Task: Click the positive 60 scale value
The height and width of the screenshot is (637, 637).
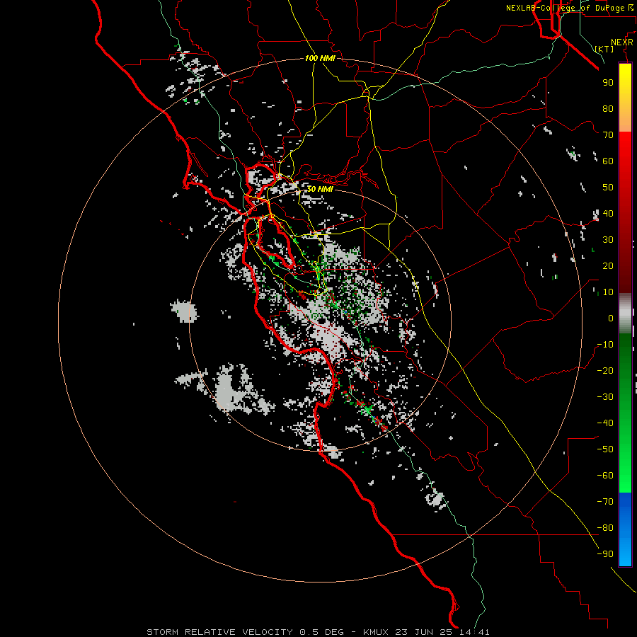Action: click(608, 161)
